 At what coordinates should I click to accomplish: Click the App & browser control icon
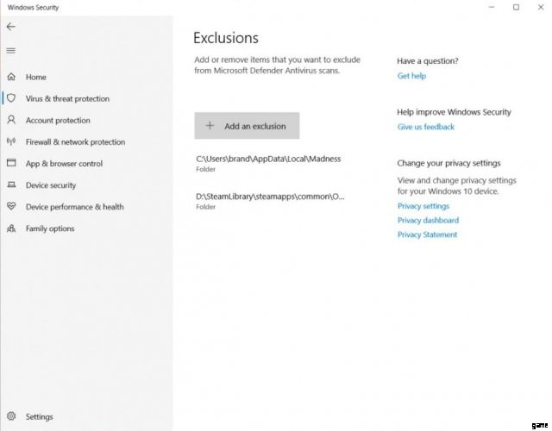click(11, 164)
